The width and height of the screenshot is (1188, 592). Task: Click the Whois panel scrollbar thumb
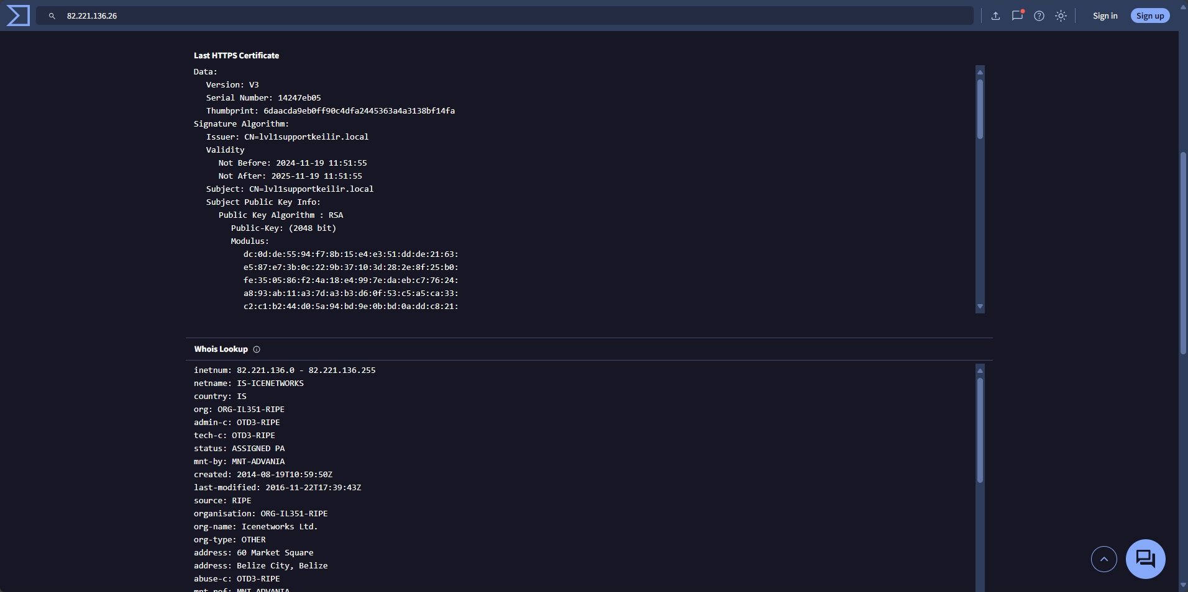(980, 429)
